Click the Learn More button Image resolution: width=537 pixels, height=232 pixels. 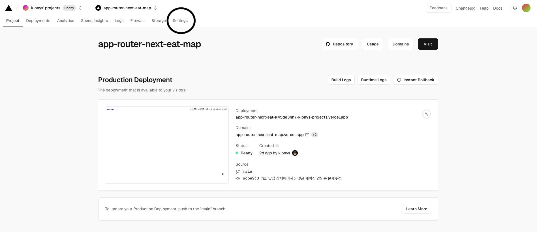coord(417,209)
